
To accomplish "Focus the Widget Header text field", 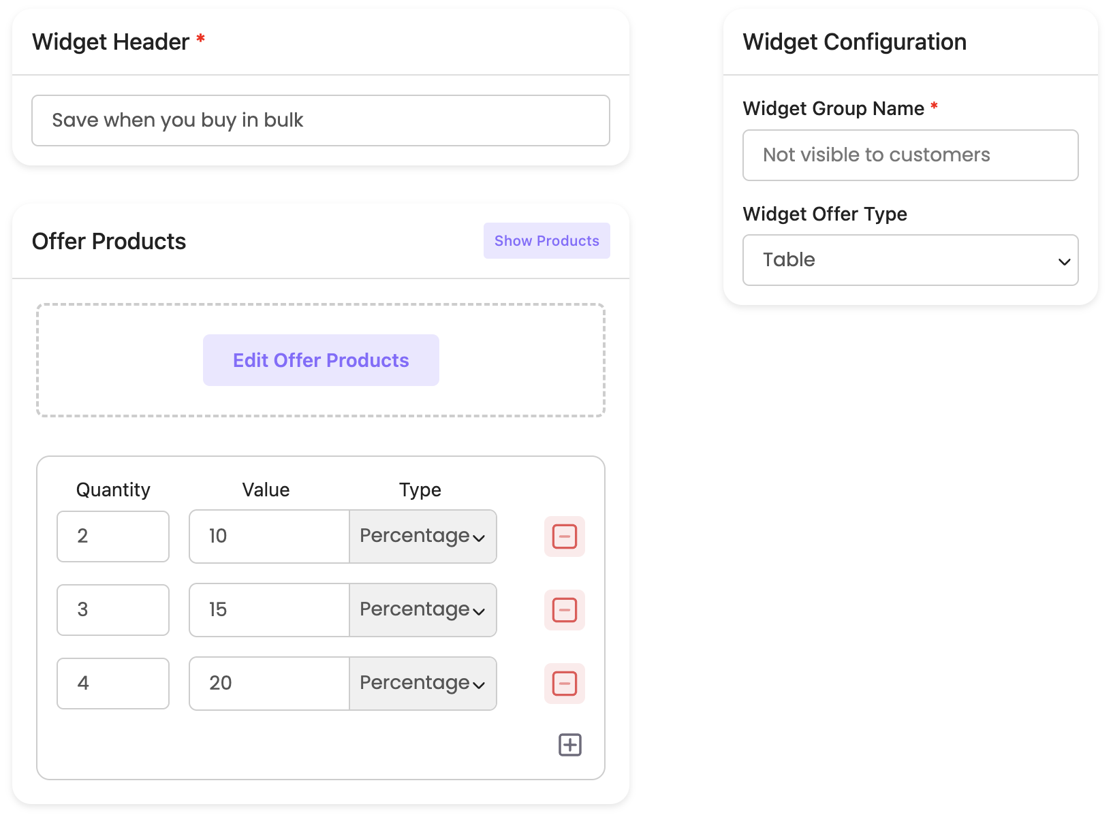I will coord(320,121).
